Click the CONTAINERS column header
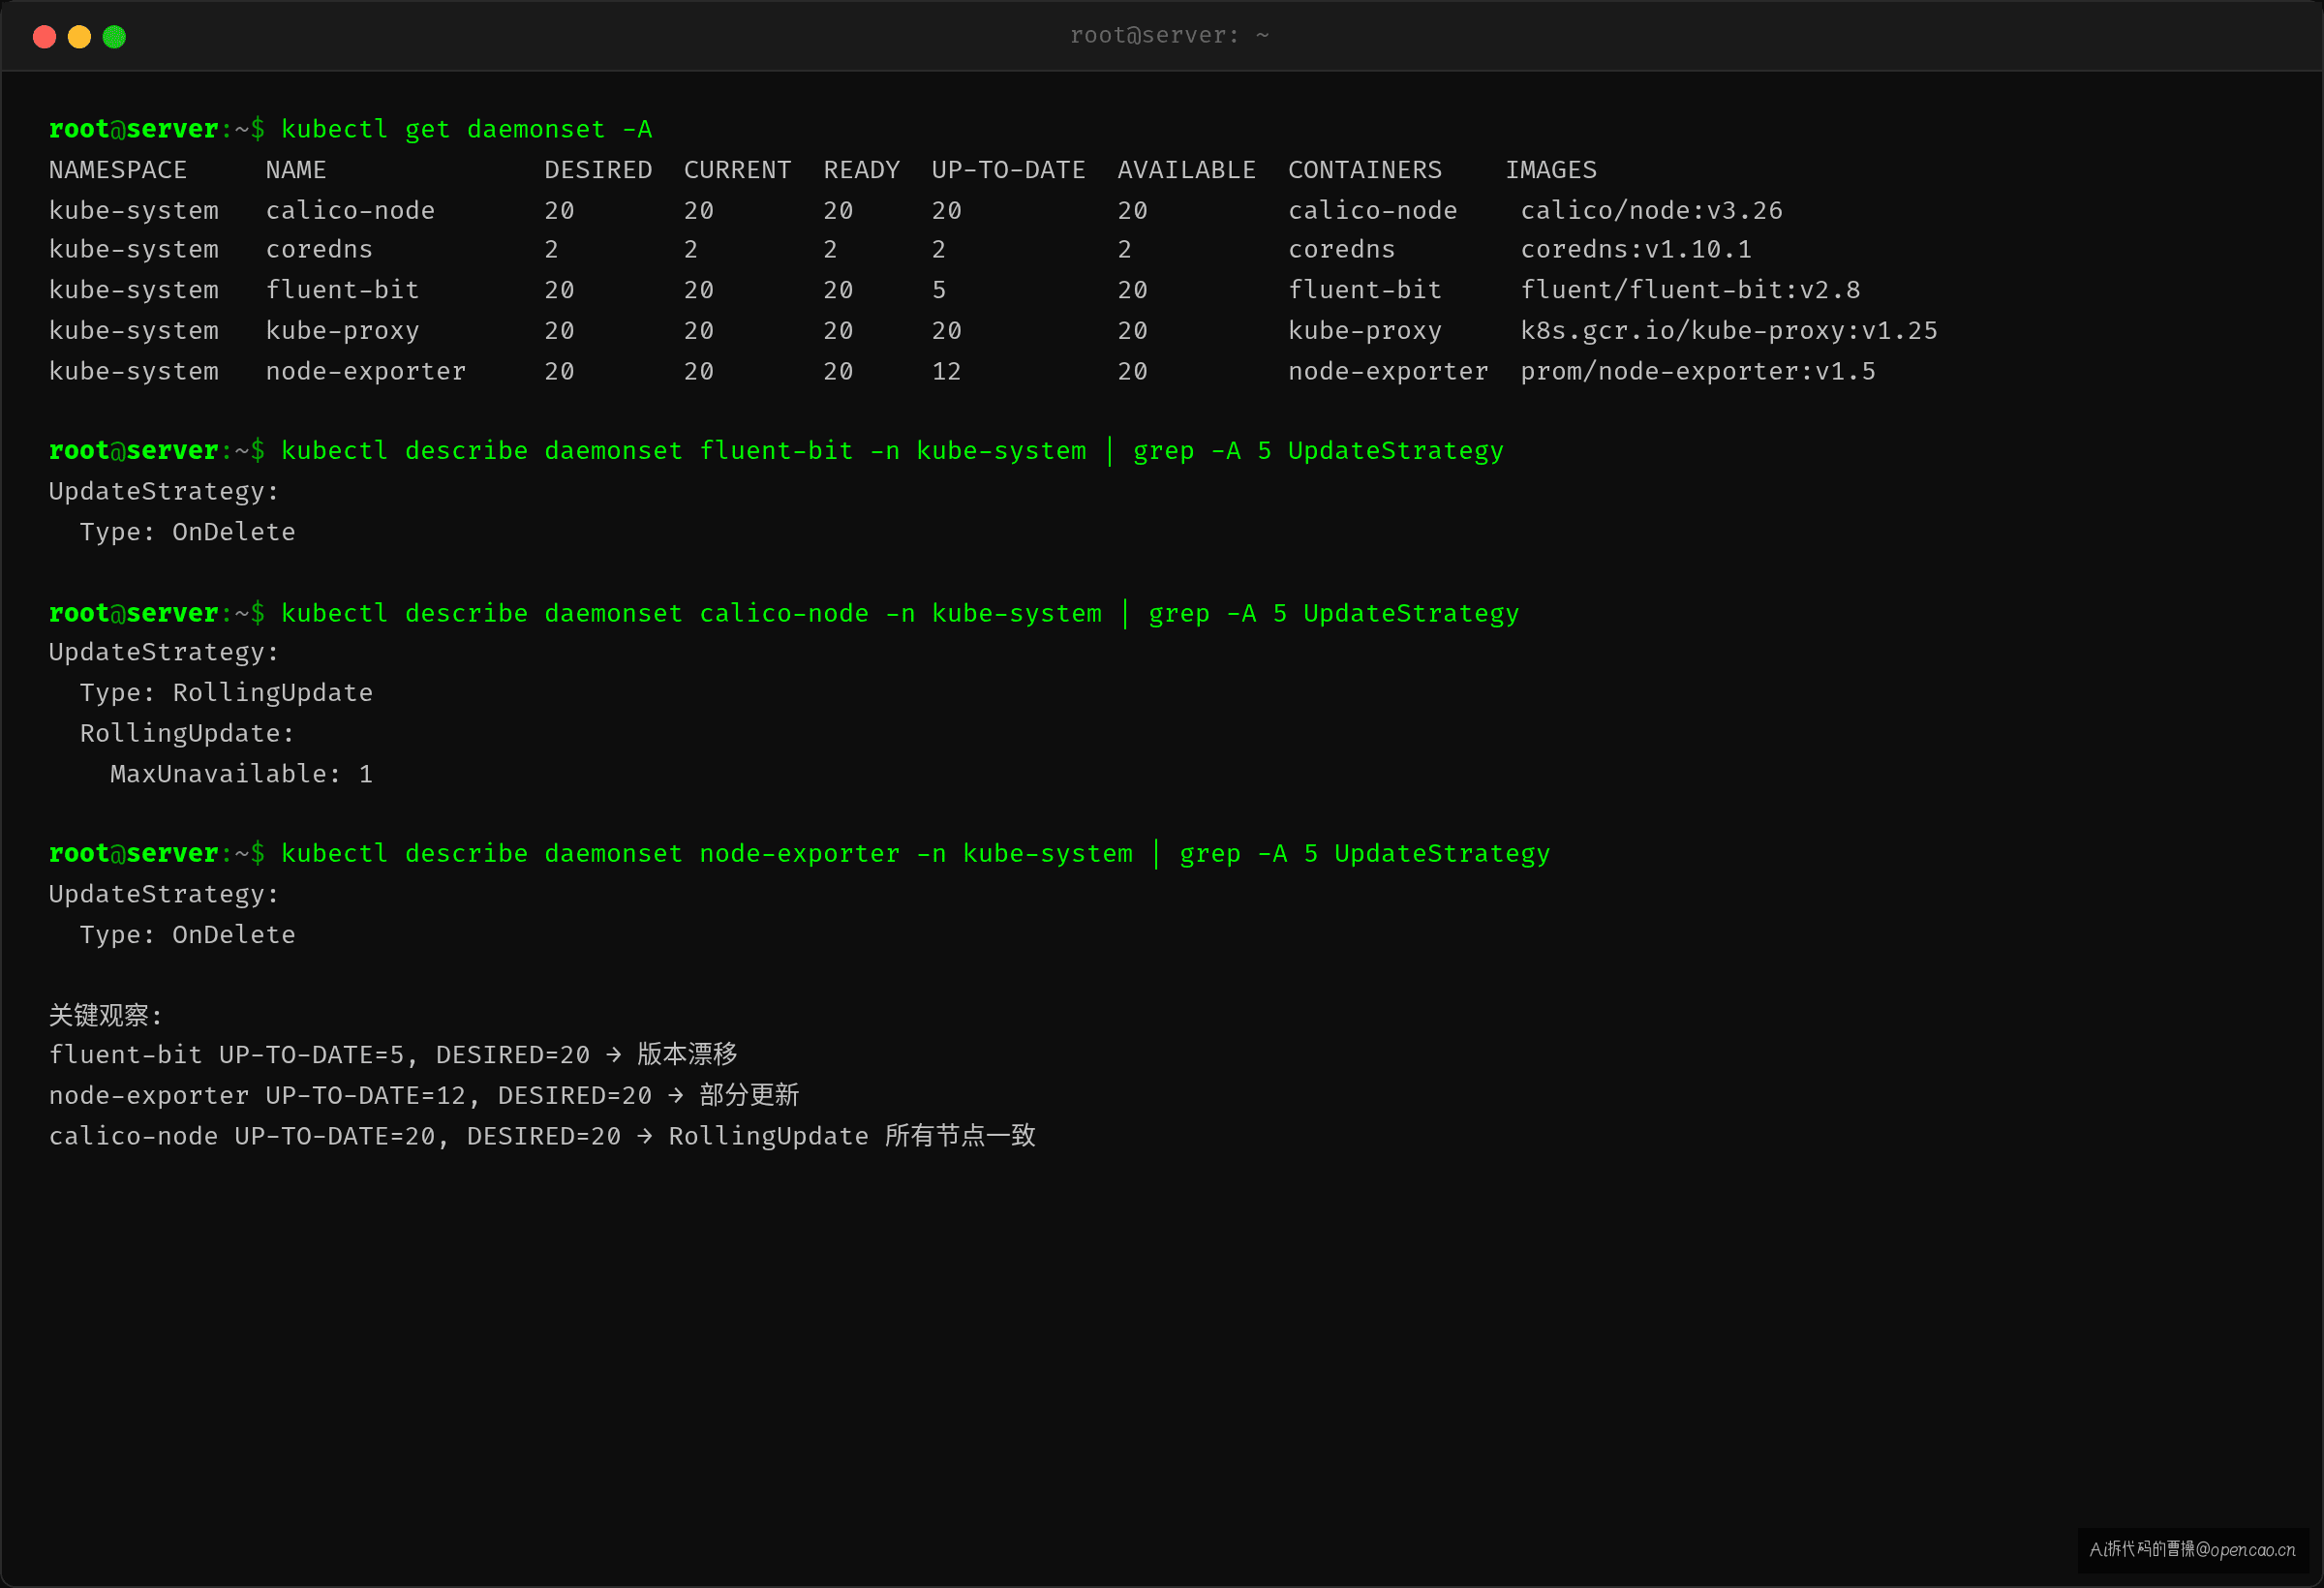2324x1588 pixels. (x=1365, y=170)
